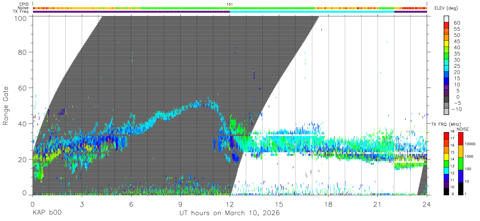Screen dimensions: 480x221
Task: Click the TX Freq row label
Action: pos(21,12)
